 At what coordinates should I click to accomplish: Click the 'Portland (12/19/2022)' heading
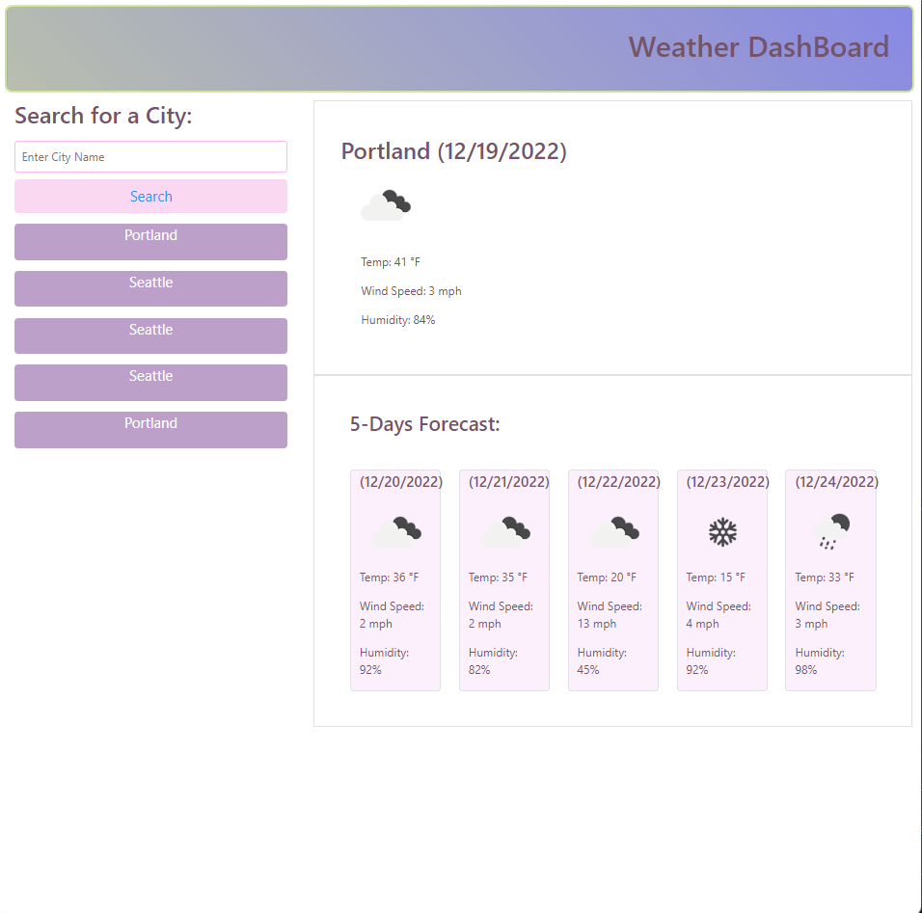click(454, 151)
